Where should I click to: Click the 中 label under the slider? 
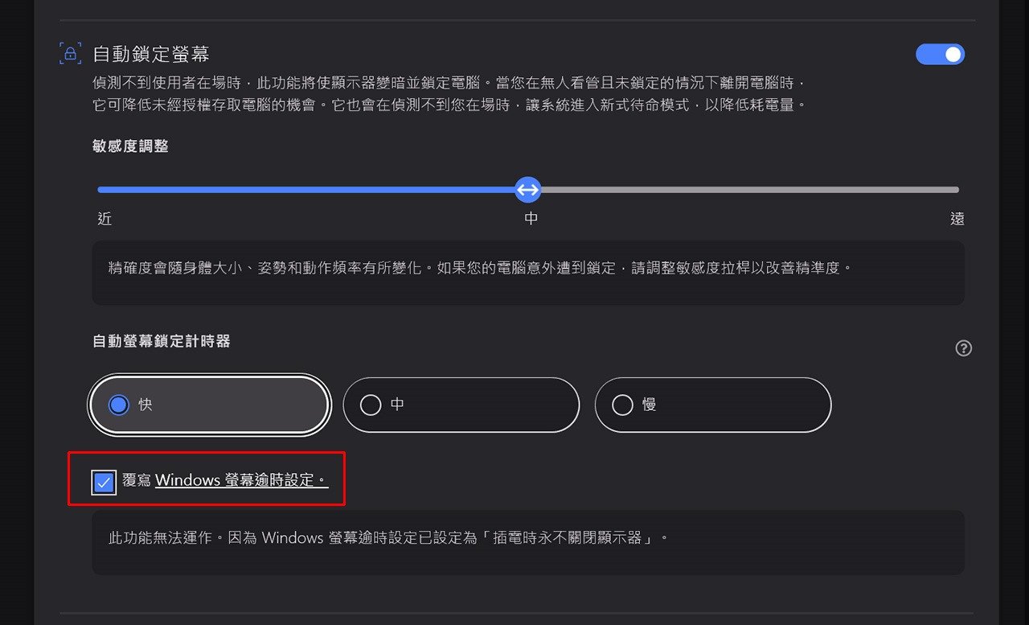click(531, 219)
